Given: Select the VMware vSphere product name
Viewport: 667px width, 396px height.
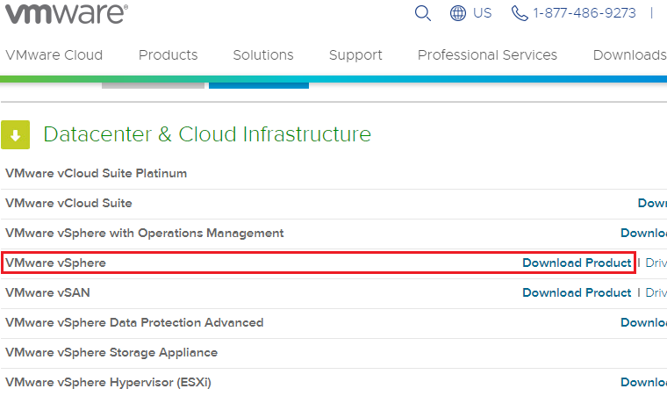Looking at the screenshot, I should (x=55, y=263).
